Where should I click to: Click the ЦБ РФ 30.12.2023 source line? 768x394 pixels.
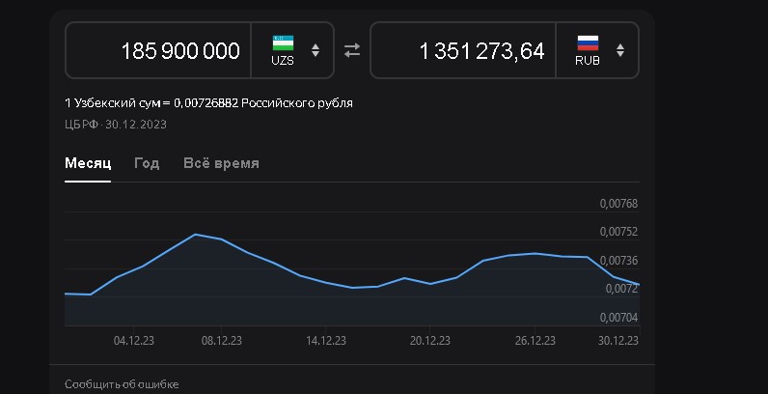coord(116,125)
